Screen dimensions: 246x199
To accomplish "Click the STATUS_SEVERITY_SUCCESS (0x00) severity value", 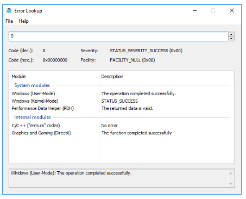I will tap(146, 51).
